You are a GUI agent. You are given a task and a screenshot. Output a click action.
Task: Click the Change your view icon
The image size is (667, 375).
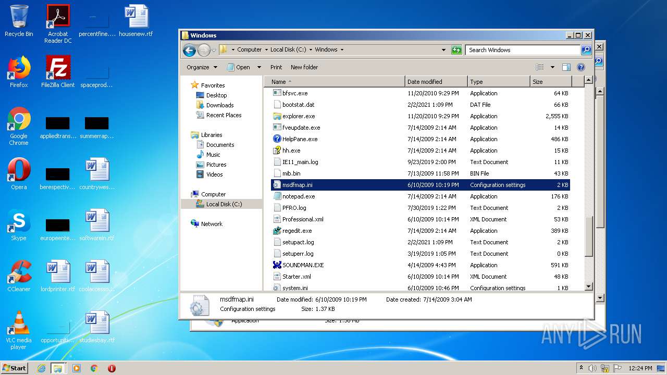pos(540,67)
